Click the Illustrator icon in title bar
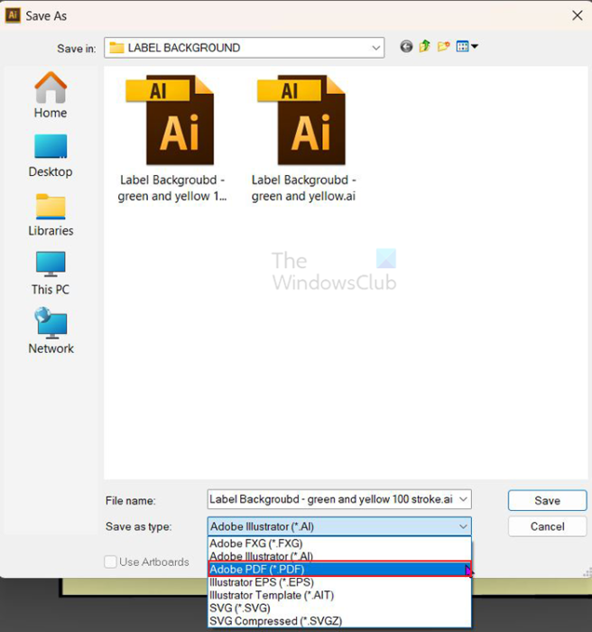The width and height of the screenshot is (592, 632). pyautogui.click(x=13, y=15)
